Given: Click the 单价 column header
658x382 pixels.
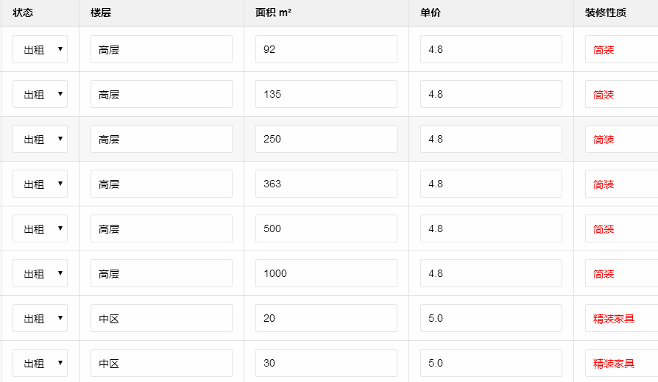Looking at the screenshot, I should coord(431,13).
